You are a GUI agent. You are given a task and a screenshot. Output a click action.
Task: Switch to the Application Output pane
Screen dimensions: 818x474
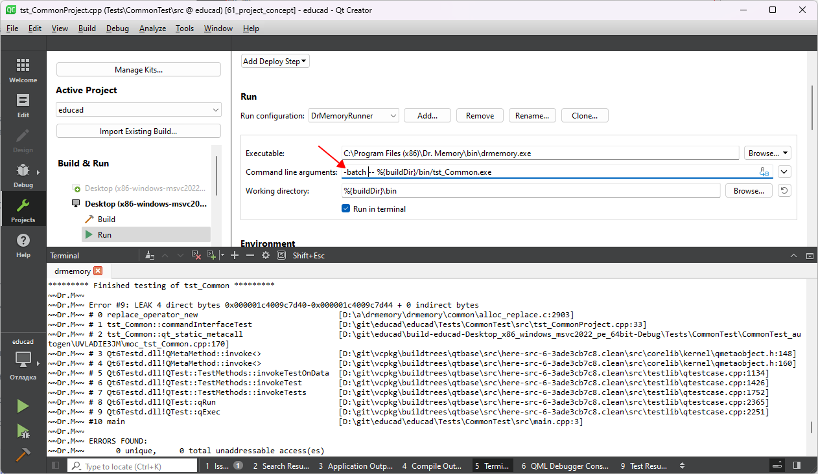(355, 466)
